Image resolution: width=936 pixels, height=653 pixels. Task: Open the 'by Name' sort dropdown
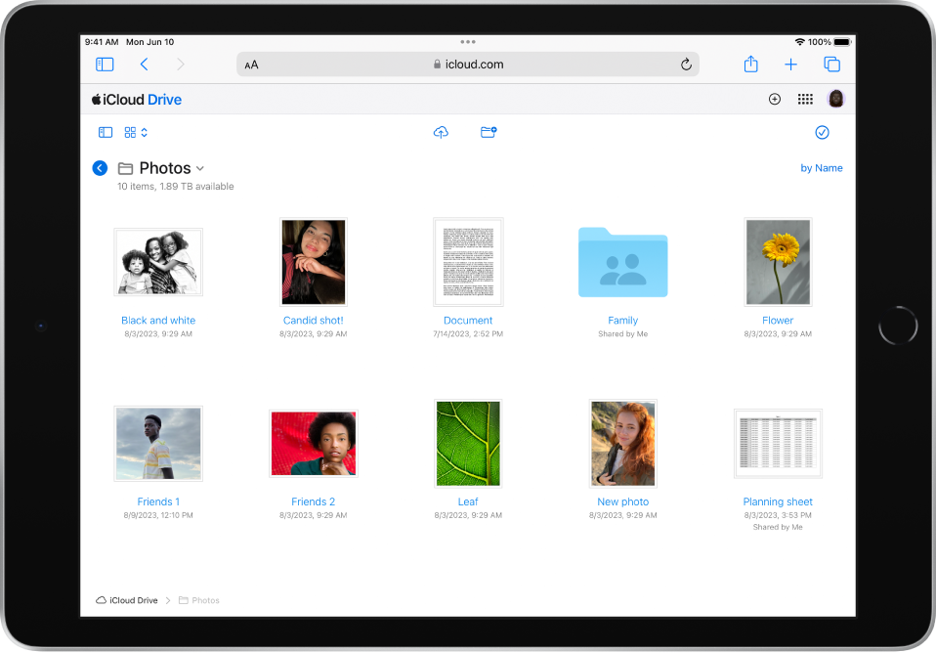[822, 167]
